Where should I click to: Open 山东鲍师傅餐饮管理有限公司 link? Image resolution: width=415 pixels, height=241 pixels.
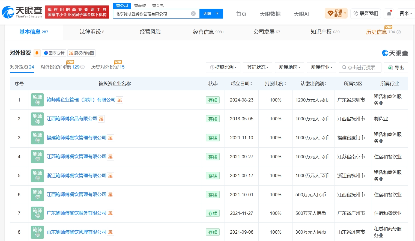(76, 232)
